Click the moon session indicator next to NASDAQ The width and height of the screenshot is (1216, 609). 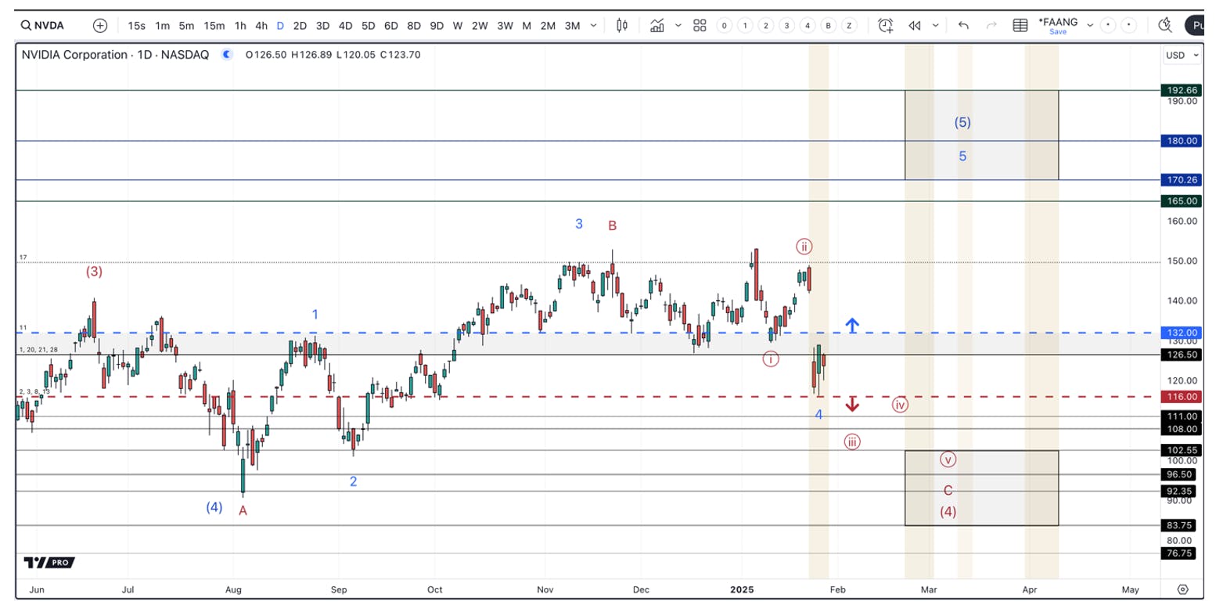[x=227, y=55]
